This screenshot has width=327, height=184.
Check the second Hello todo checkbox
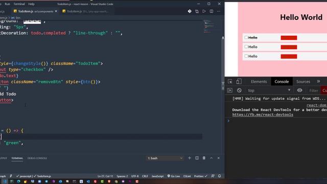(x=246, y=47)
